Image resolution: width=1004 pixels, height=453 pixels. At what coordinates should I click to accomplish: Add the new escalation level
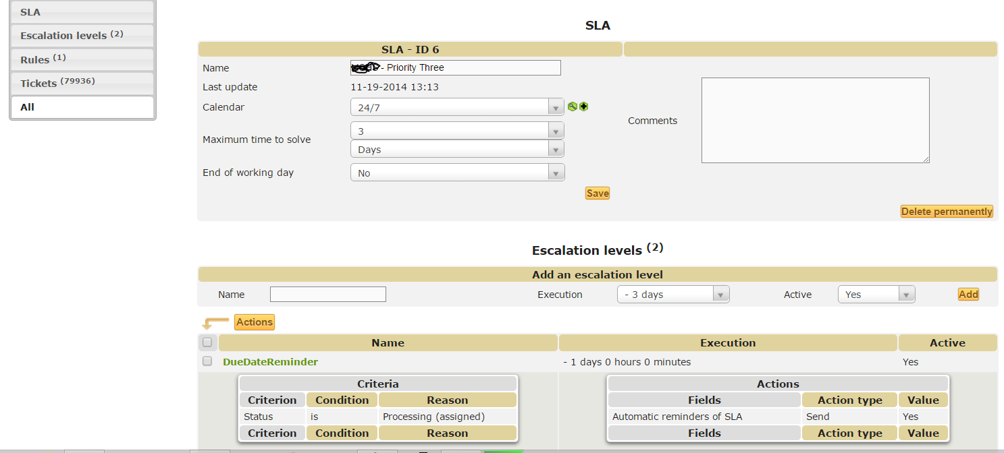point(968,294)
